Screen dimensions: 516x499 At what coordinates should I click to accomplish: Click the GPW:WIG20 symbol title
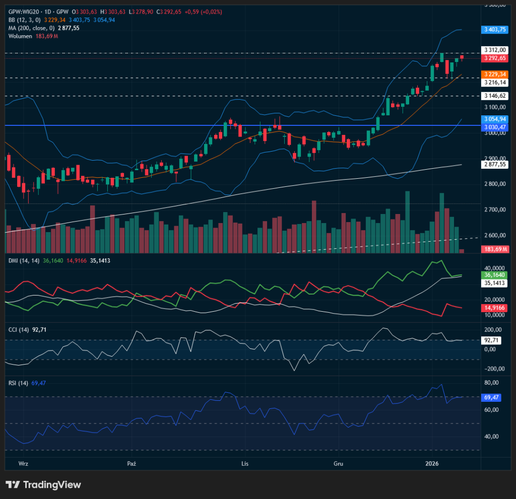(x=27, y=12)
